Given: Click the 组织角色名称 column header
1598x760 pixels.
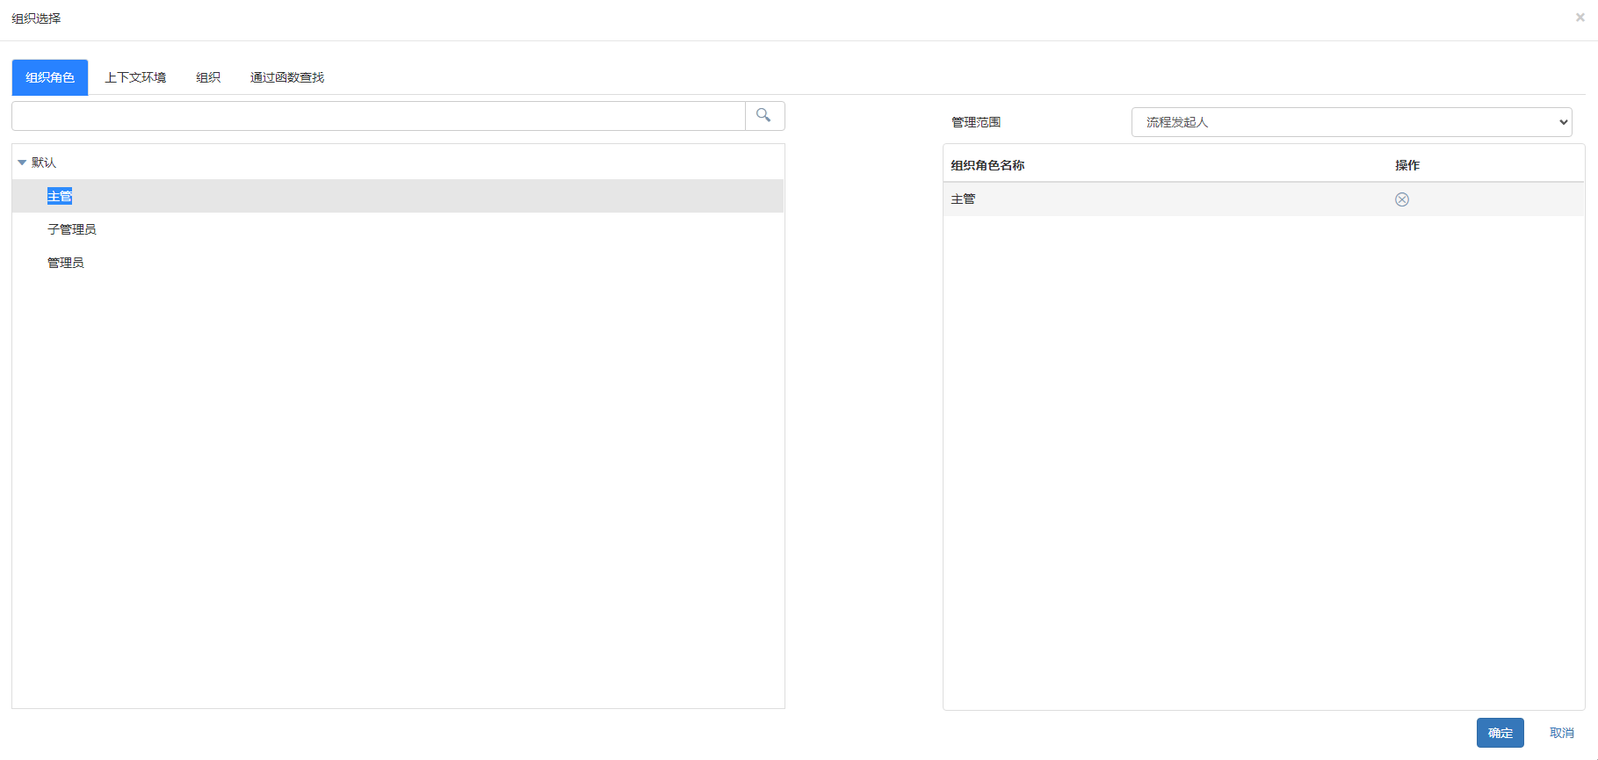Looking at the screenshot, I should coord(987,165).
